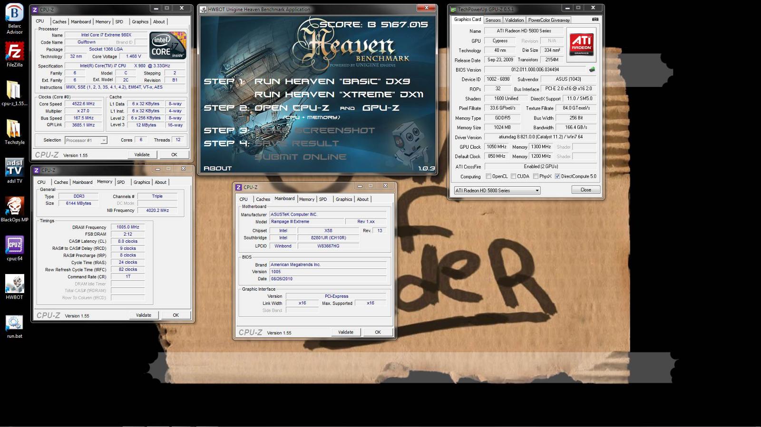Toggle OpenCL checkbox in GPU-Z

click(488, 176)
